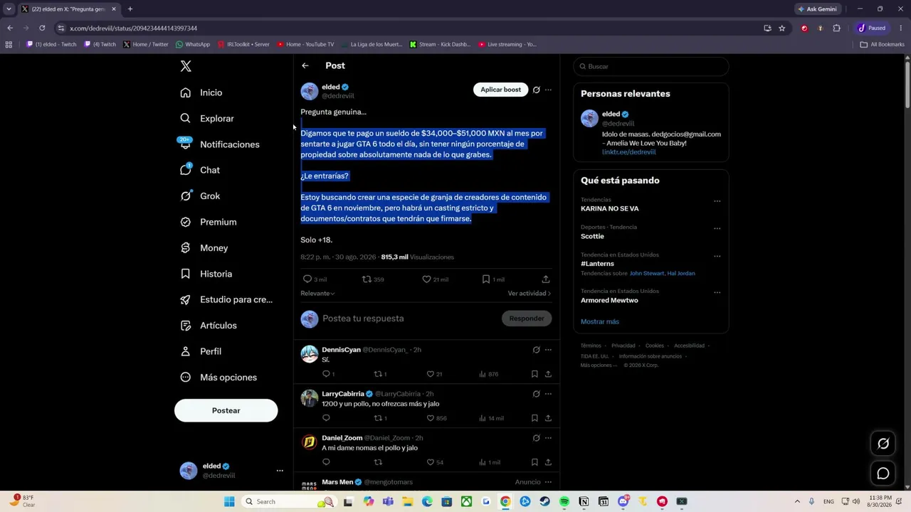Viewport: 911px width, 512px height.
Task: Open Chrome tab search dropdown arrow
Action: point(9,9)
